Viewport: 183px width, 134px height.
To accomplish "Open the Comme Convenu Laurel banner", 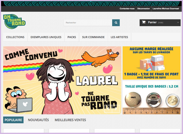I will [62, 80].
